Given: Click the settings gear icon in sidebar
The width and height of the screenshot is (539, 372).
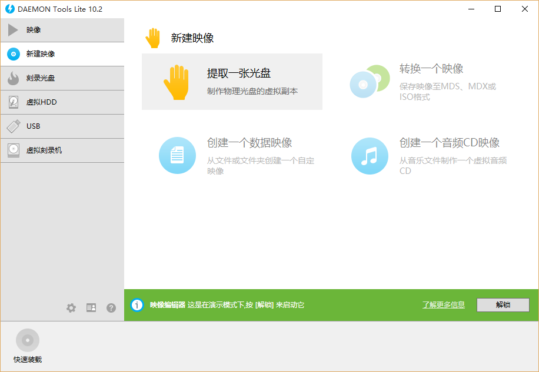Looking at the screenshot, I should 71,308.
